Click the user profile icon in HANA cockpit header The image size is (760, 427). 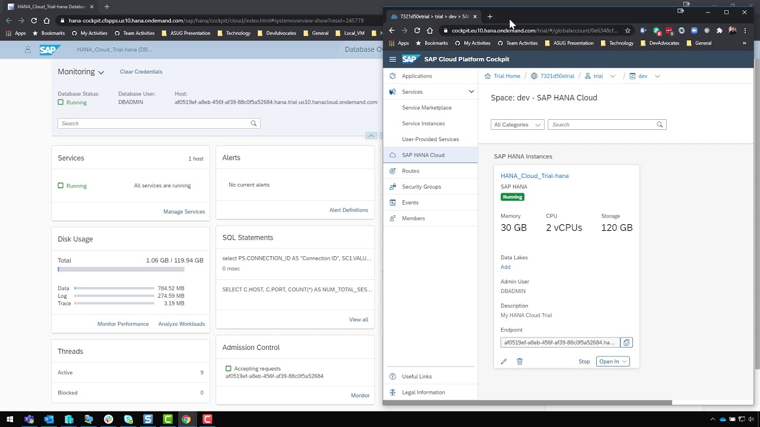point(27,50)
